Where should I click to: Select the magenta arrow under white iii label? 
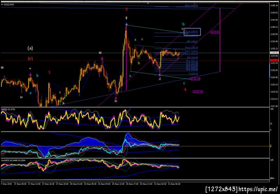point(102,58)
